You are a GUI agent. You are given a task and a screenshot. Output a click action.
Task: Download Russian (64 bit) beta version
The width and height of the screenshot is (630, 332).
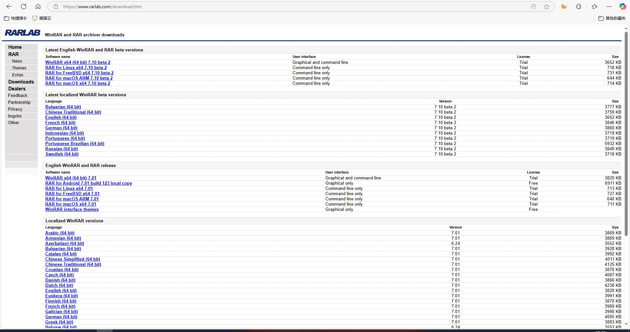pos(61,149)
